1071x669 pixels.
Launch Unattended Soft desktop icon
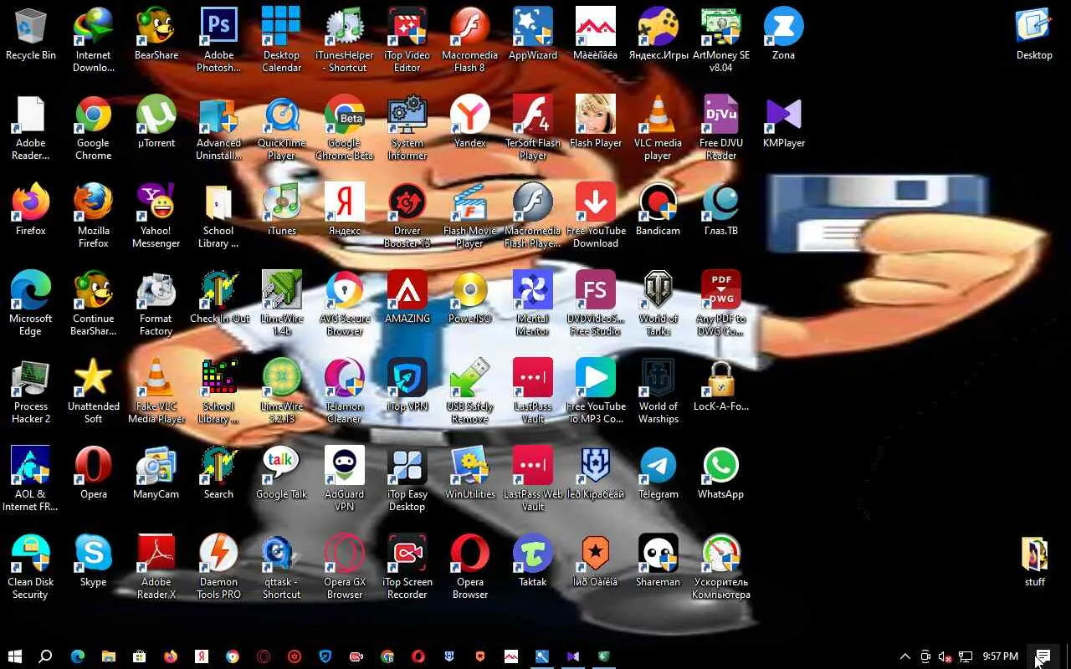click(x=94, y=391)
